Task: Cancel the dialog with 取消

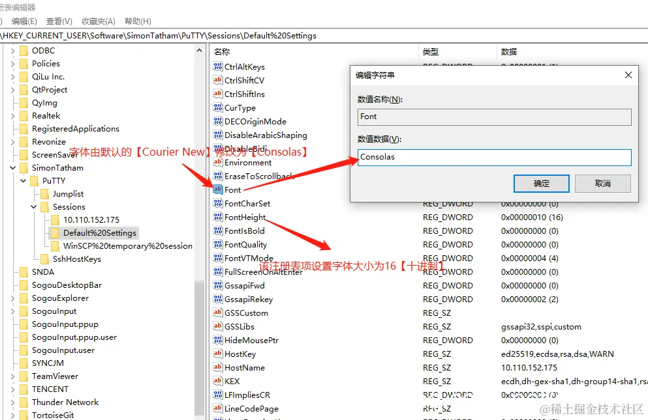Action: (602, 183)
